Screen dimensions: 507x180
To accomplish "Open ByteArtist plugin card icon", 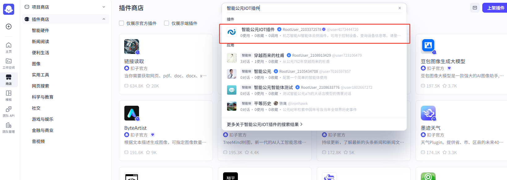I will 132,113.
